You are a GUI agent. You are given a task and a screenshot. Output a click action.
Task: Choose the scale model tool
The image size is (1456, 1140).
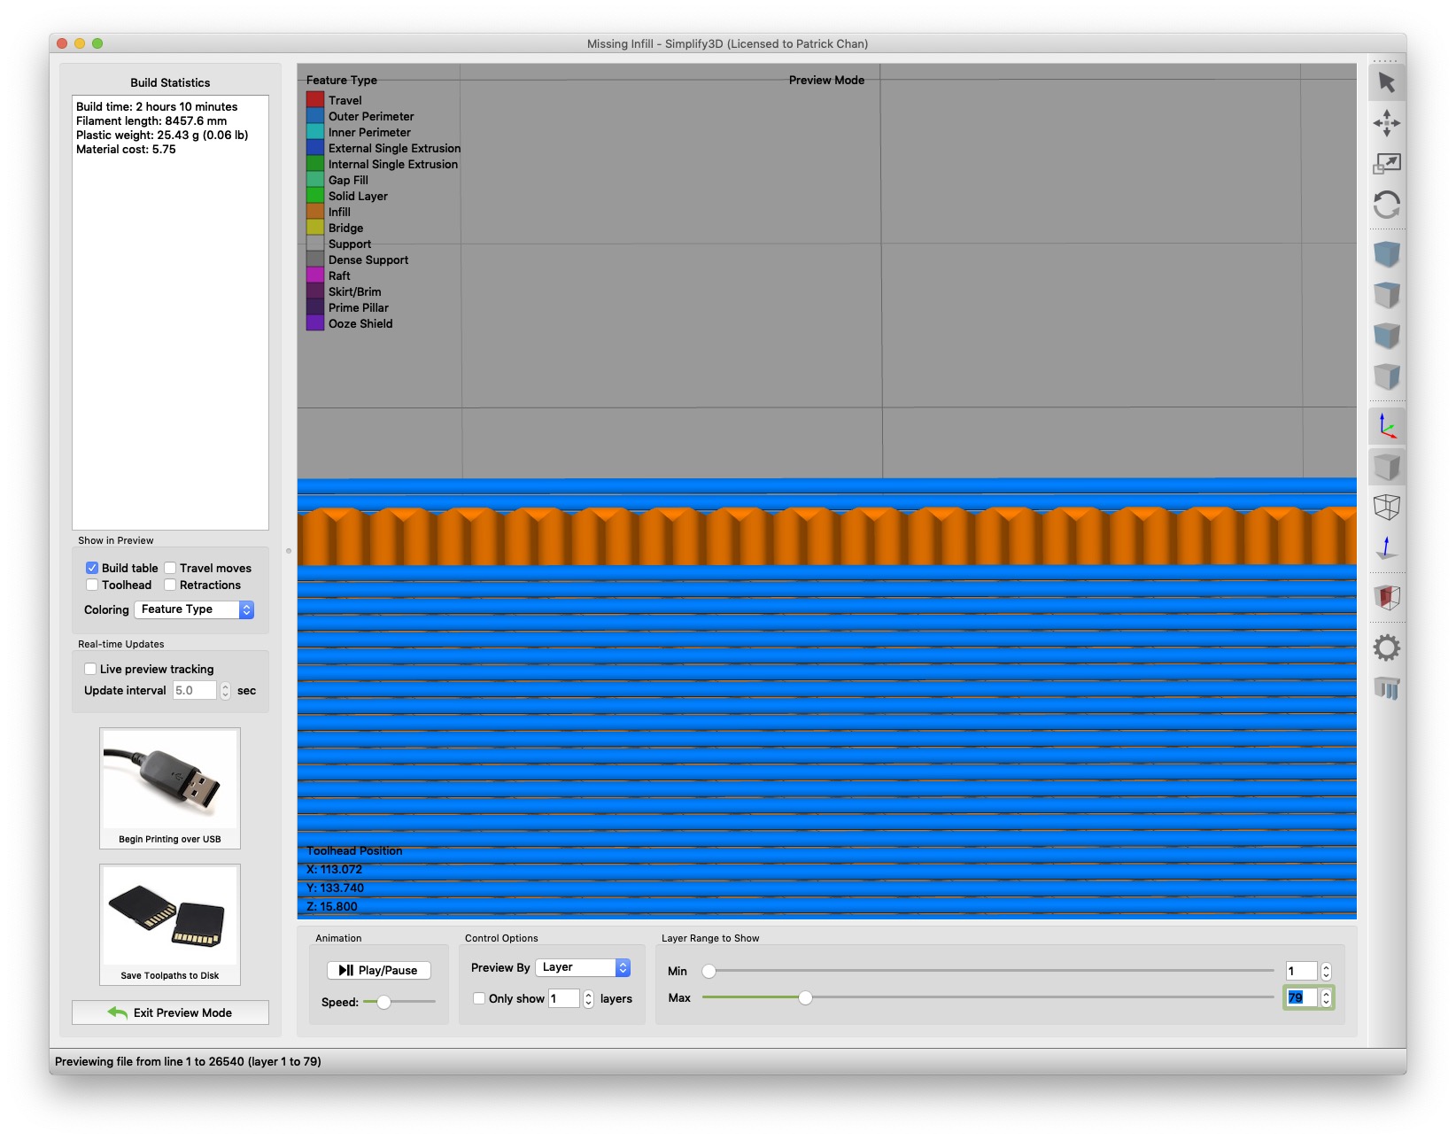click(x=1386, y=164)
